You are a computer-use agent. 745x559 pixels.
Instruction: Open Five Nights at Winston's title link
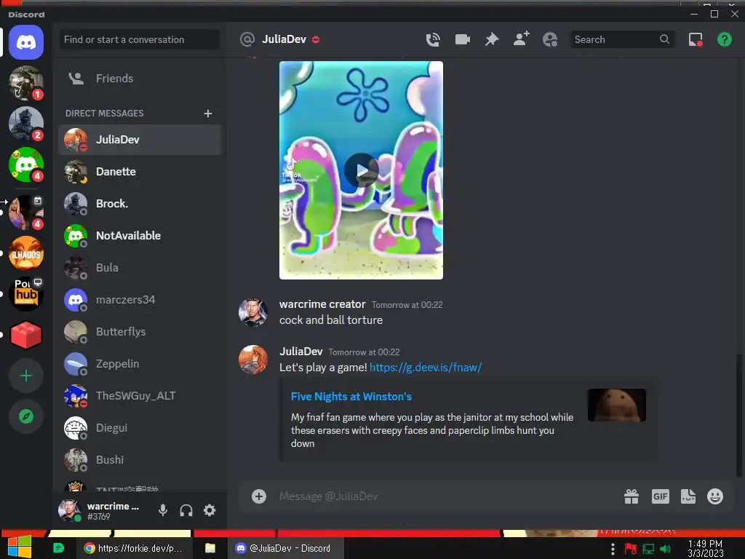(x=351, y=397)
